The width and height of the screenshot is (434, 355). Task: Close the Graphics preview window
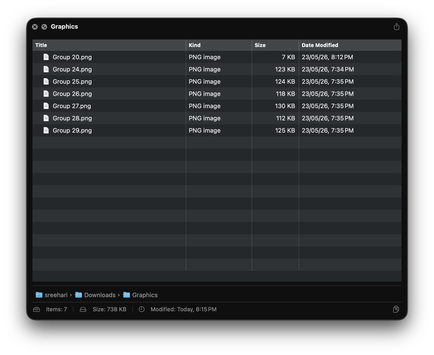(x=35, y=27)
